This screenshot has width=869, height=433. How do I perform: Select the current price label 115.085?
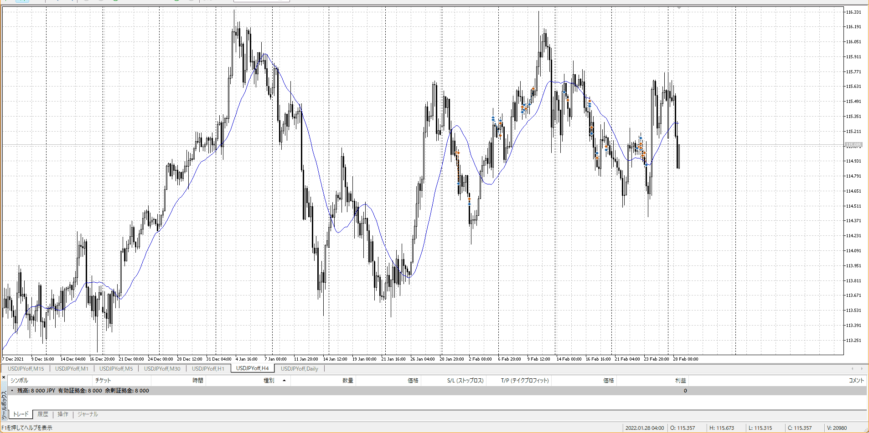tap(853, 145)
